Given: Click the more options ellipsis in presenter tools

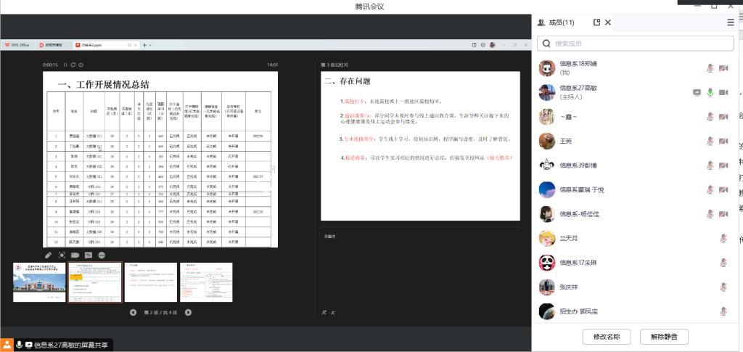Looking at the screenshot, I should (102, 255).
